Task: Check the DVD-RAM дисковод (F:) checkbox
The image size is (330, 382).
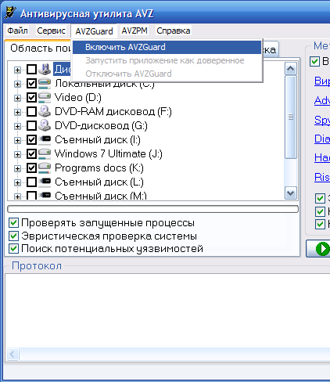Action: coord(31,112)
